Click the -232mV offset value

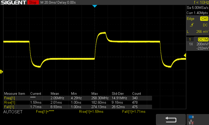click(x=202, y=48)
